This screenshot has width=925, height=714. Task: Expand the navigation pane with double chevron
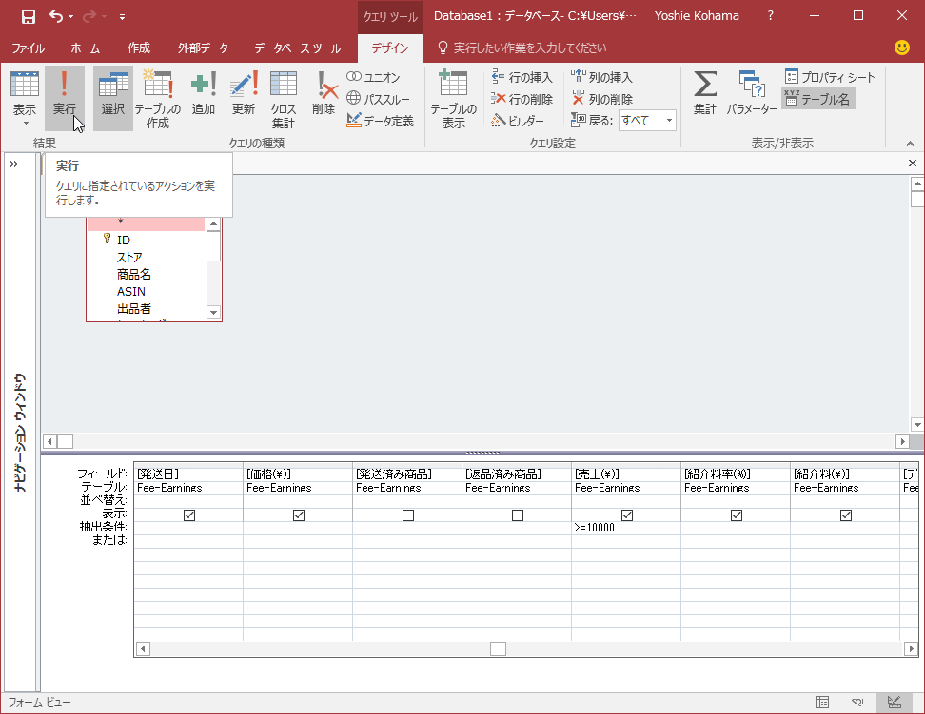coord(14,164)
